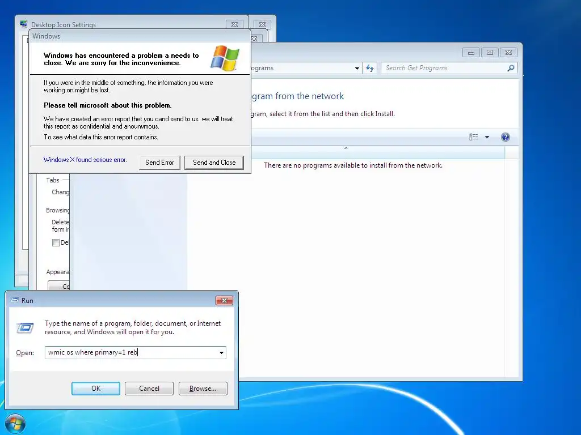Close the window behind Desktop Icon Settings
This screenshot has height=435, width=581.
click(x=262, y=24)
